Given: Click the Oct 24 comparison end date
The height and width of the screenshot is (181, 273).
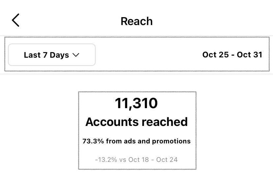Looking at the screenshot, I should click(x=167, y=160).
